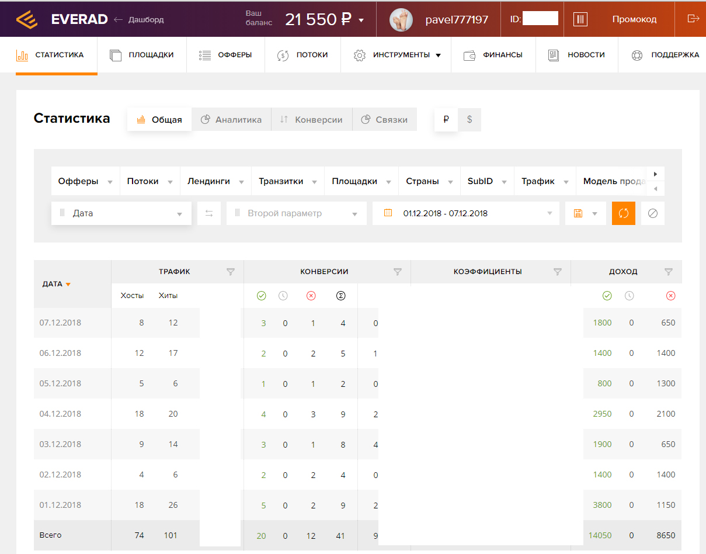Go to Финансы menu section
706x554 pixels.
pos(493,55)
